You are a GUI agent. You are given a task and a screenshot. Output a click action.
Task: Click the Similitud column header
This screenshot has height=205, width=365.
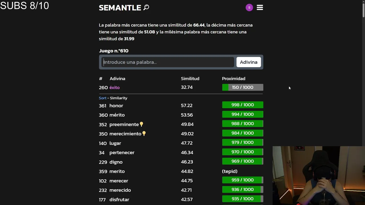tap(190, 79)
